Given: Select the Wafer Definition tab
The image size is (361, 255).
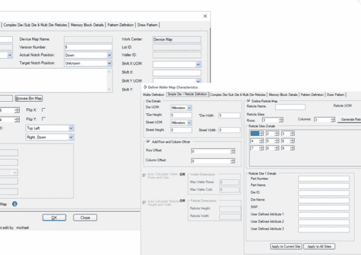Looking at the screenshot, I should 153,94.
